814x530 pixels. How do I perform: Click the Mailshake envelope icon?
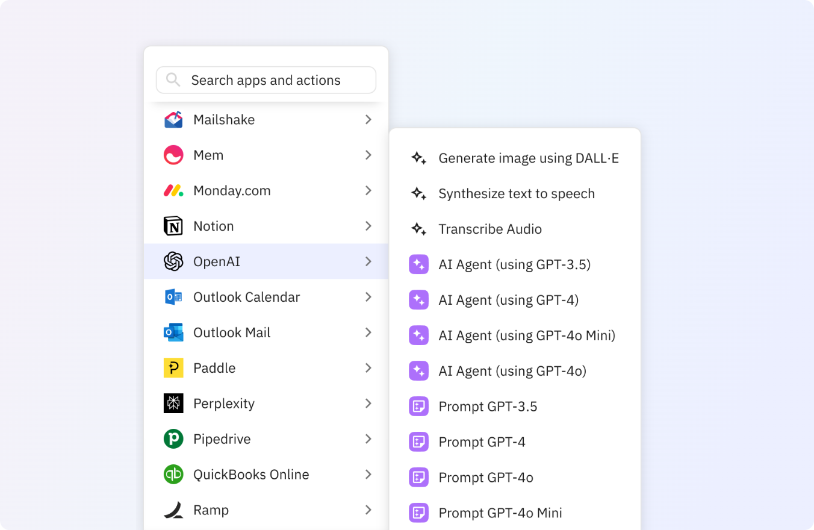pos(173,120)
